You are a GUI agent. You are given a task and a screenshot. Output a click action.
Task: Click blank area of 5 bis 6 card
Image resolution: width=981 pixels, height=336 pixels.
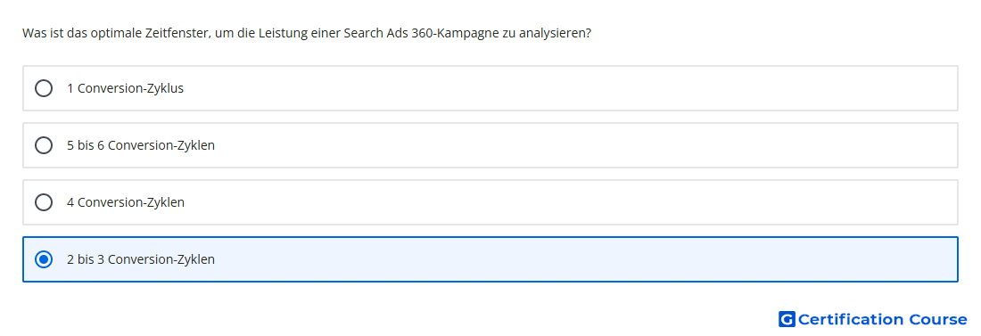coord(563,145)
